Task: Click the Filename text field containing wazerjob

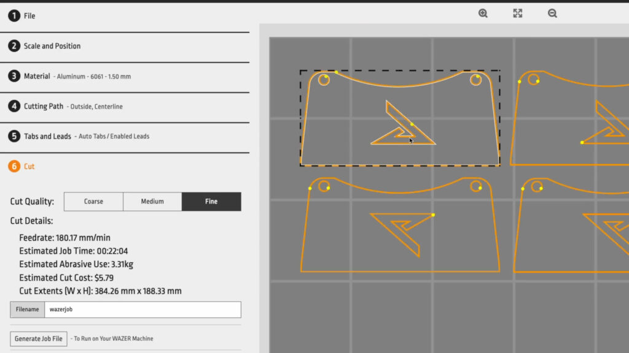Action: click(x=142, y=309)
